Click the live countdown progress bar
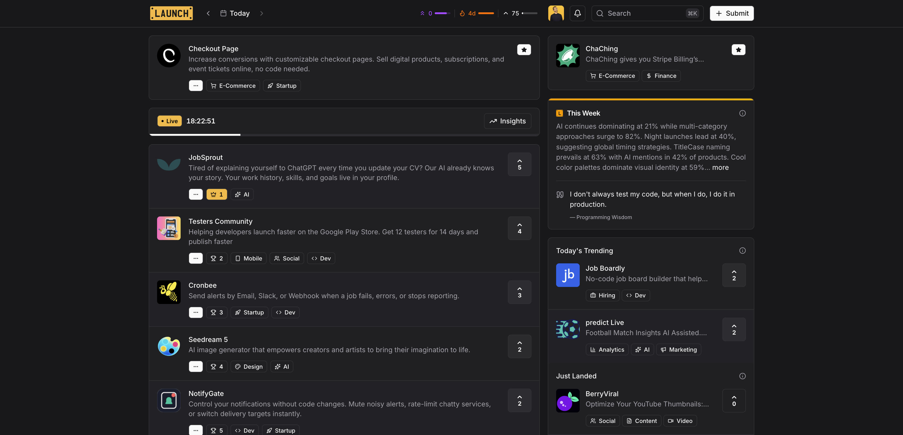The height and width of the screenshot is (435, 903). tap(344, 134)
